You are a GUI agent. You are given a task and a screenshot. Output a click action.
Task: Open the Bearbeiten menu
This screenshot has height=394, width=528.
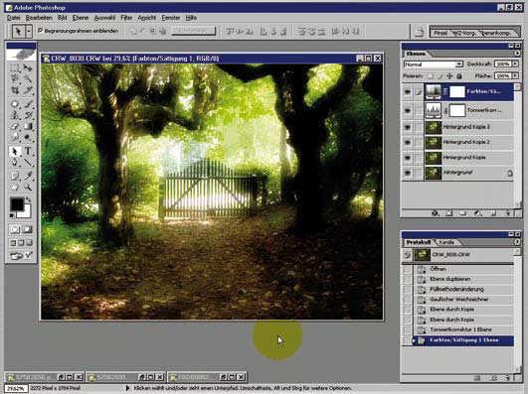click(39, 18)
